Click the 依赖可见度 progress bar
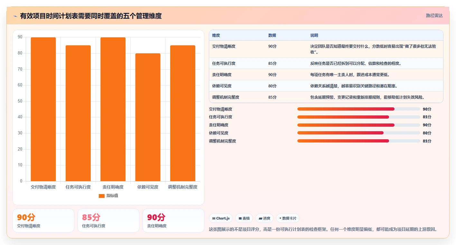 point(359,133)
